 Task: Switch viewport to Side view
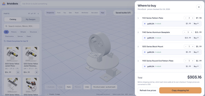coord(70,13)
